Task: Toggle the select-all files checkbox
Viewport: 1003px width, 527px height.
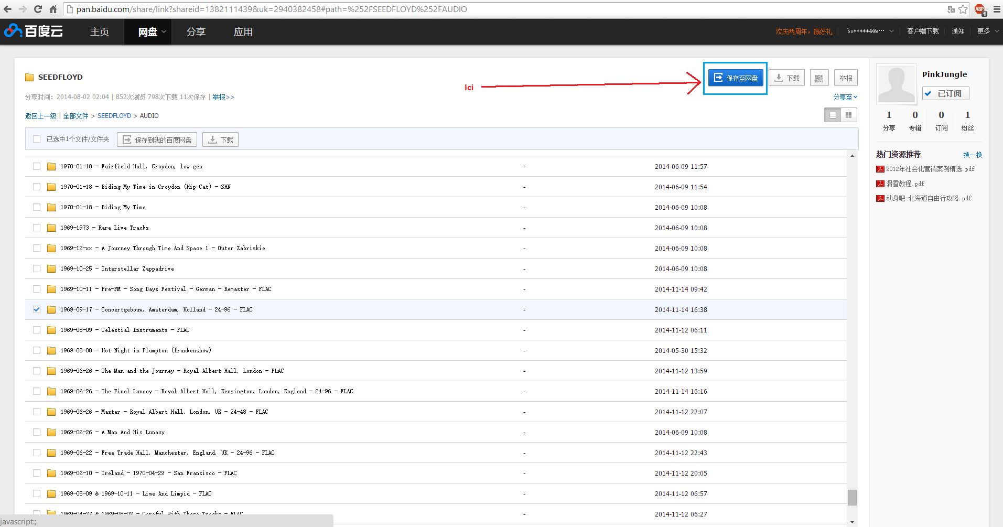Action: point(37,139)
